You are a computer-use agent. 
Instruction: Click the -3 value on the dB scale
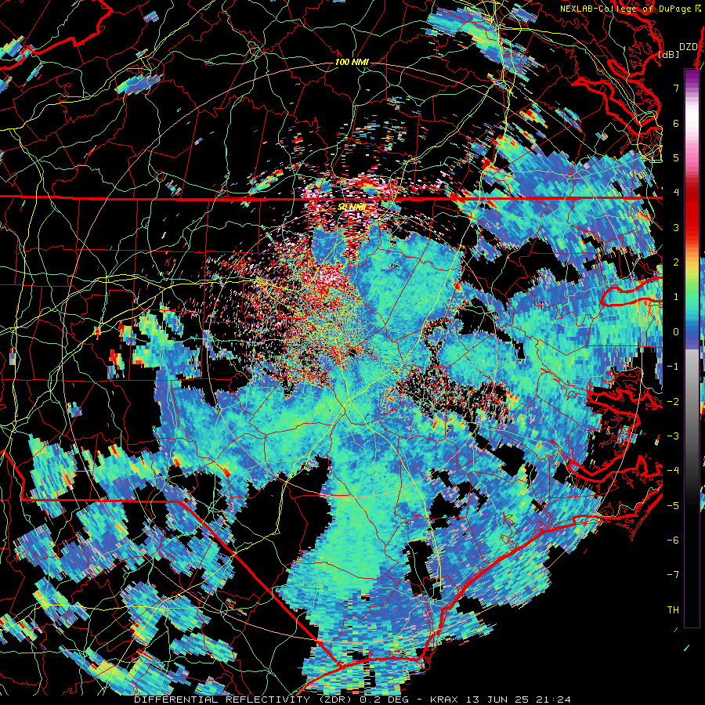pyautogui.click(x=673, y=436)
